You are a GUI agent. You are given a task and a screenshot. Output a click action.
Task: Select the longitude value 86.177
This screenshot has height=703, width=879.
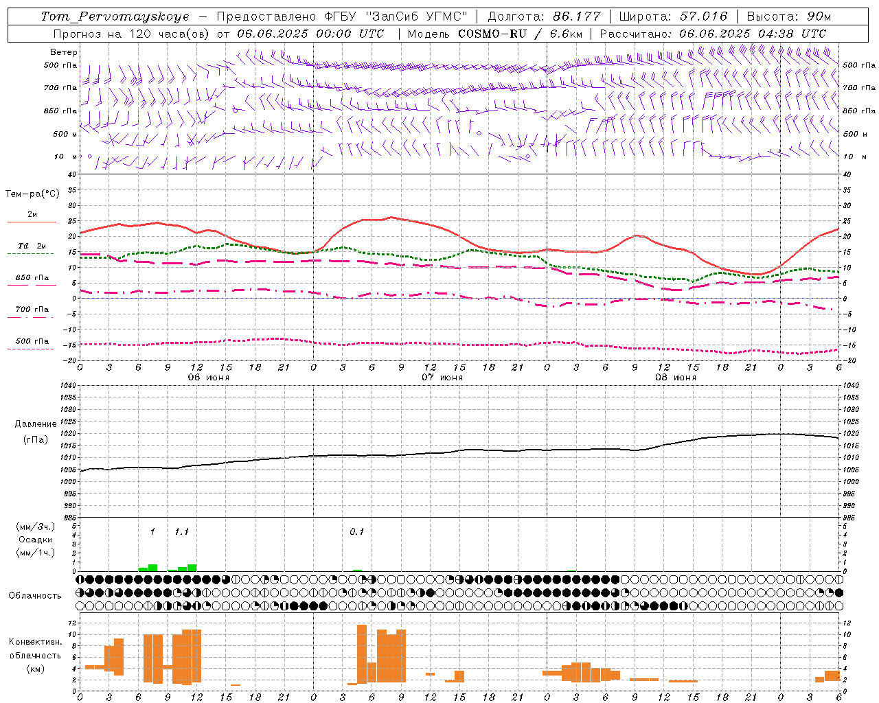coord(578,16)
